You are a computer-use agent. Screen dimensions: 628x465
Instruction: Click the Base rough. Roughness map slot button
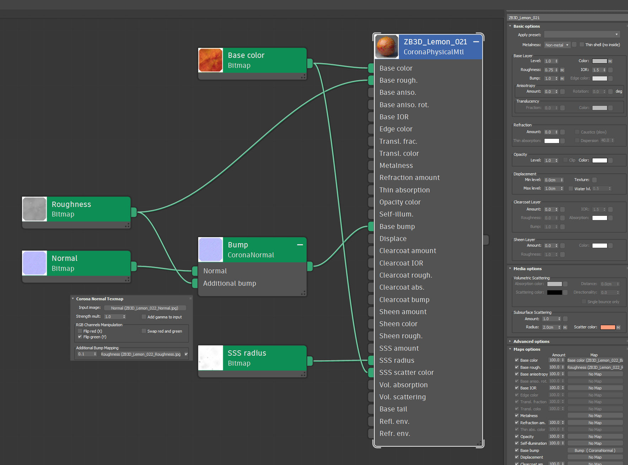coord(595,367)
